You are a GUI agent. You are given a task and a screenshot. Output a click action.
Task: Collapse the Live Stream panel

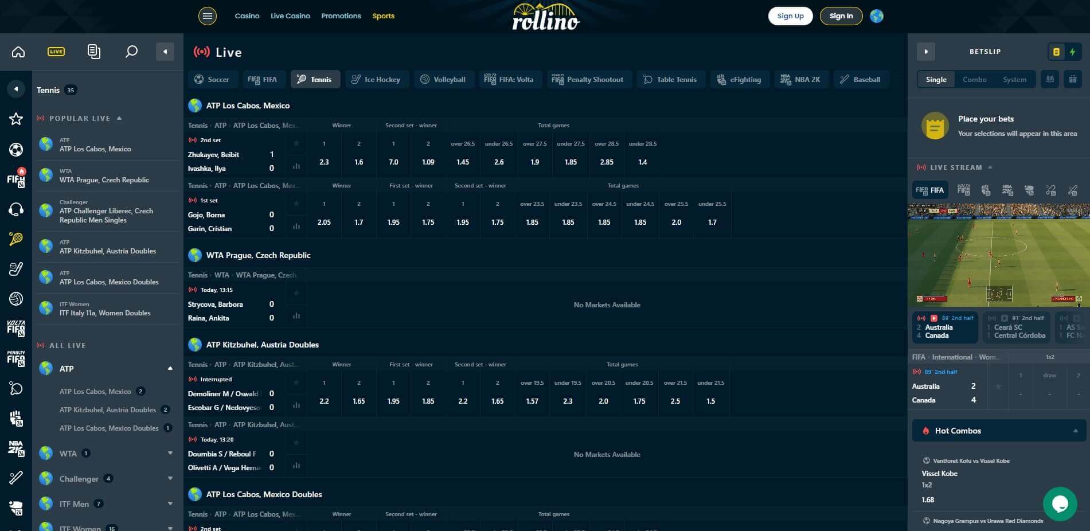click(989, 167)
